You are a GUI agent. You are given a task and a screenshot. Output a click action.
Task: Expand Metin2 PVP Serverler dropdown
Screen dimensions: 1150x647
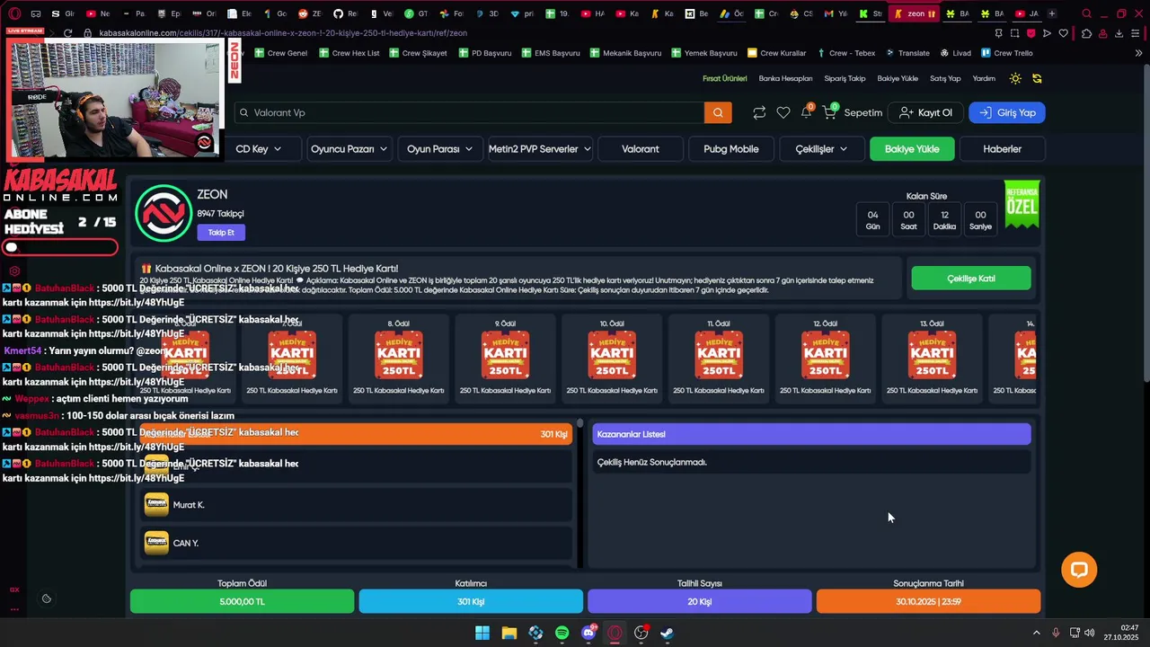coord(539,149)
